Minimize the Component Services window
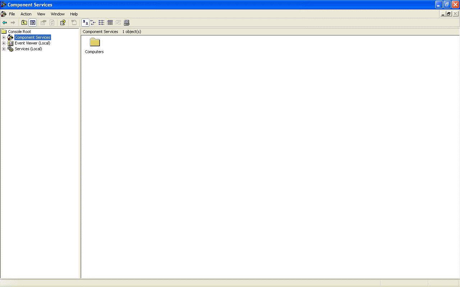 point(439,5)
